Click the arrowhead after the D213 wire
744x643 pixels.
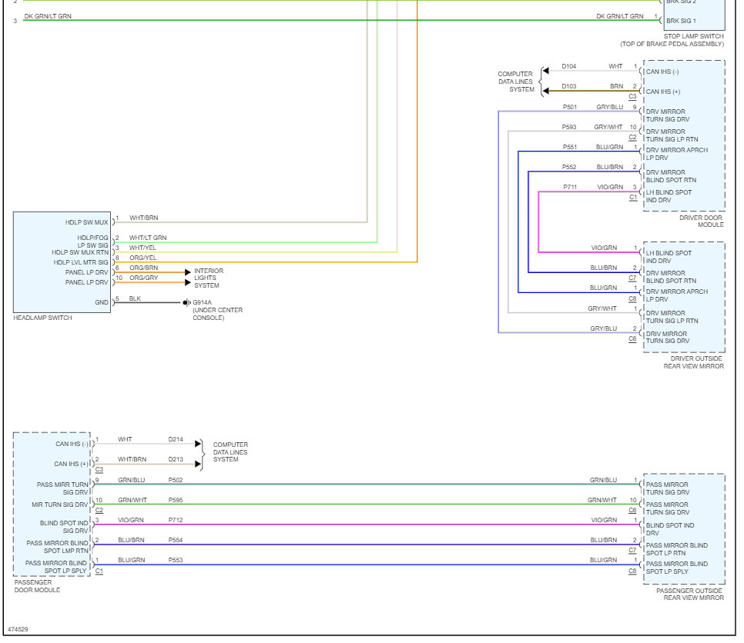[x=198, y=464]
